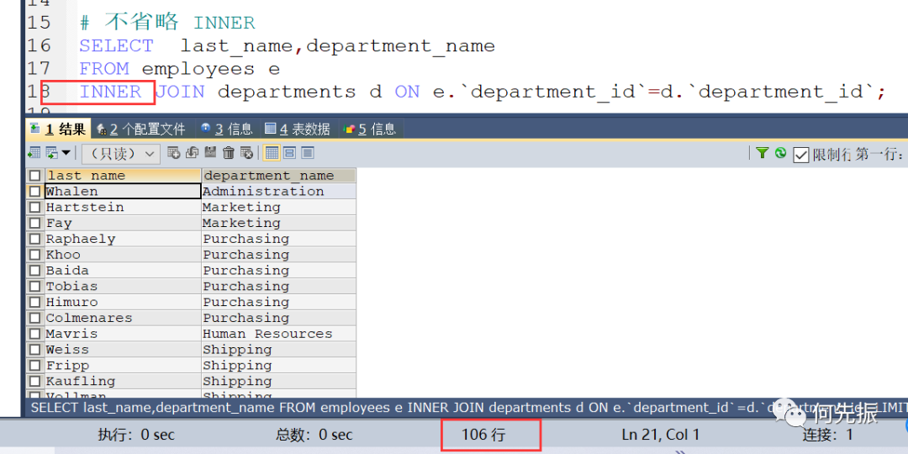This screenshot has width=908, height=454.
Task: Click the executed SQL text bar below results
Action: coord(467,408)
